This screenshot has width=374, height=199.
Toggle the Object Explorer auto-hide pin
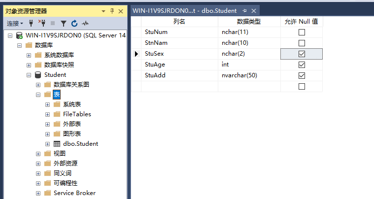point(112,11)
